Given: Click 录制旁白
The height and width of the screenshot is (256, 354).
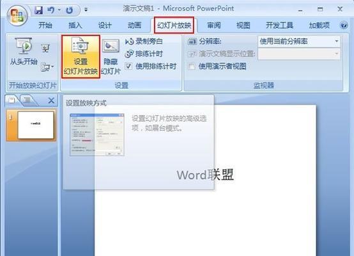Looking at the screenshot, I should pyautogui.click(x=144, y=42).
